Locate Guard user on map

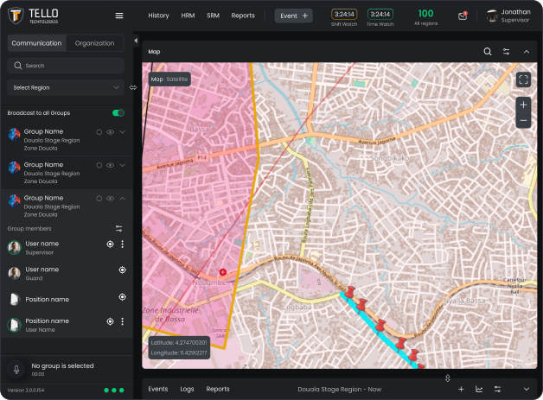tap(122, 270)
